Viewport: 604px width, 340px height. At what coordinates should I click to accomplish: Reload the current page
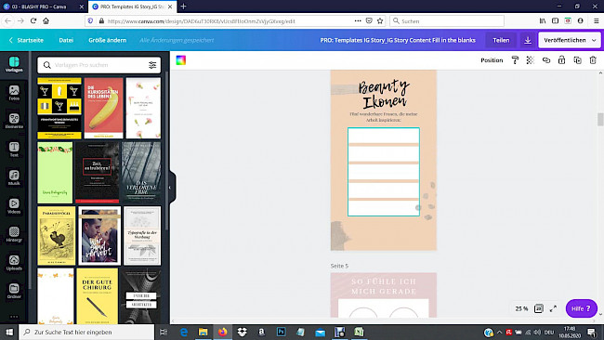coord(33,20)
